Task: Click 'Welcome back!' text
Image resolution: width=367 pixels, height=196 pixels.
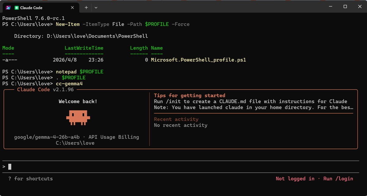Action: pos(78,101)
